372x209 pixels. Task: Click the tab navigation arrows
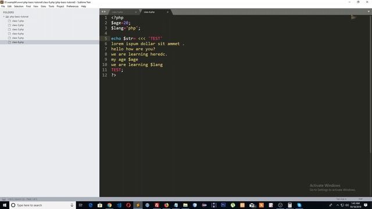point(103,12)
